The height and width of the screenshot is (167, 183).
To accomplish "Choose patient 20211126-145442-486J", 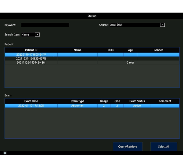I will (31, 62).
